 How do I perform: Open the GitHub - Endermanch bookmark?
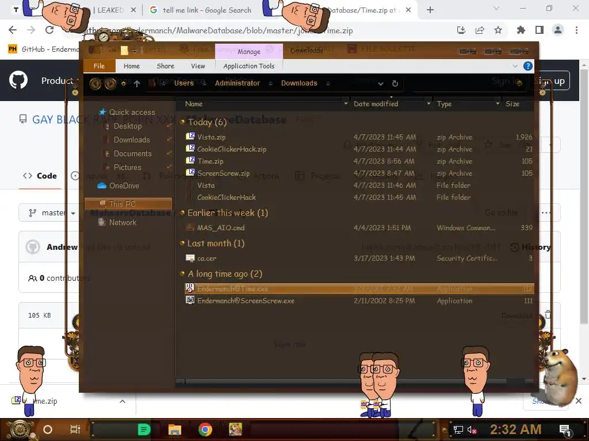(43, 49)
